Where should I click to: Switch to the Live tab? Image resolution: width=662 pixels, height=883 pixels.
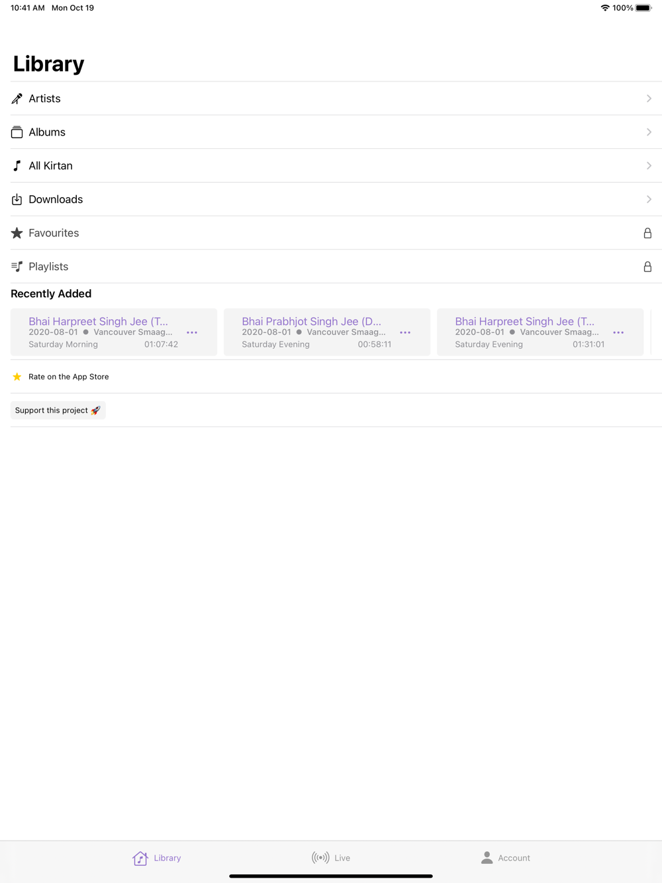coord(331,858)
